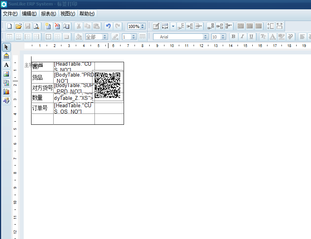311x239 pixels.
Task: Open the 视图(V) menu
Action: coord(68,14)
